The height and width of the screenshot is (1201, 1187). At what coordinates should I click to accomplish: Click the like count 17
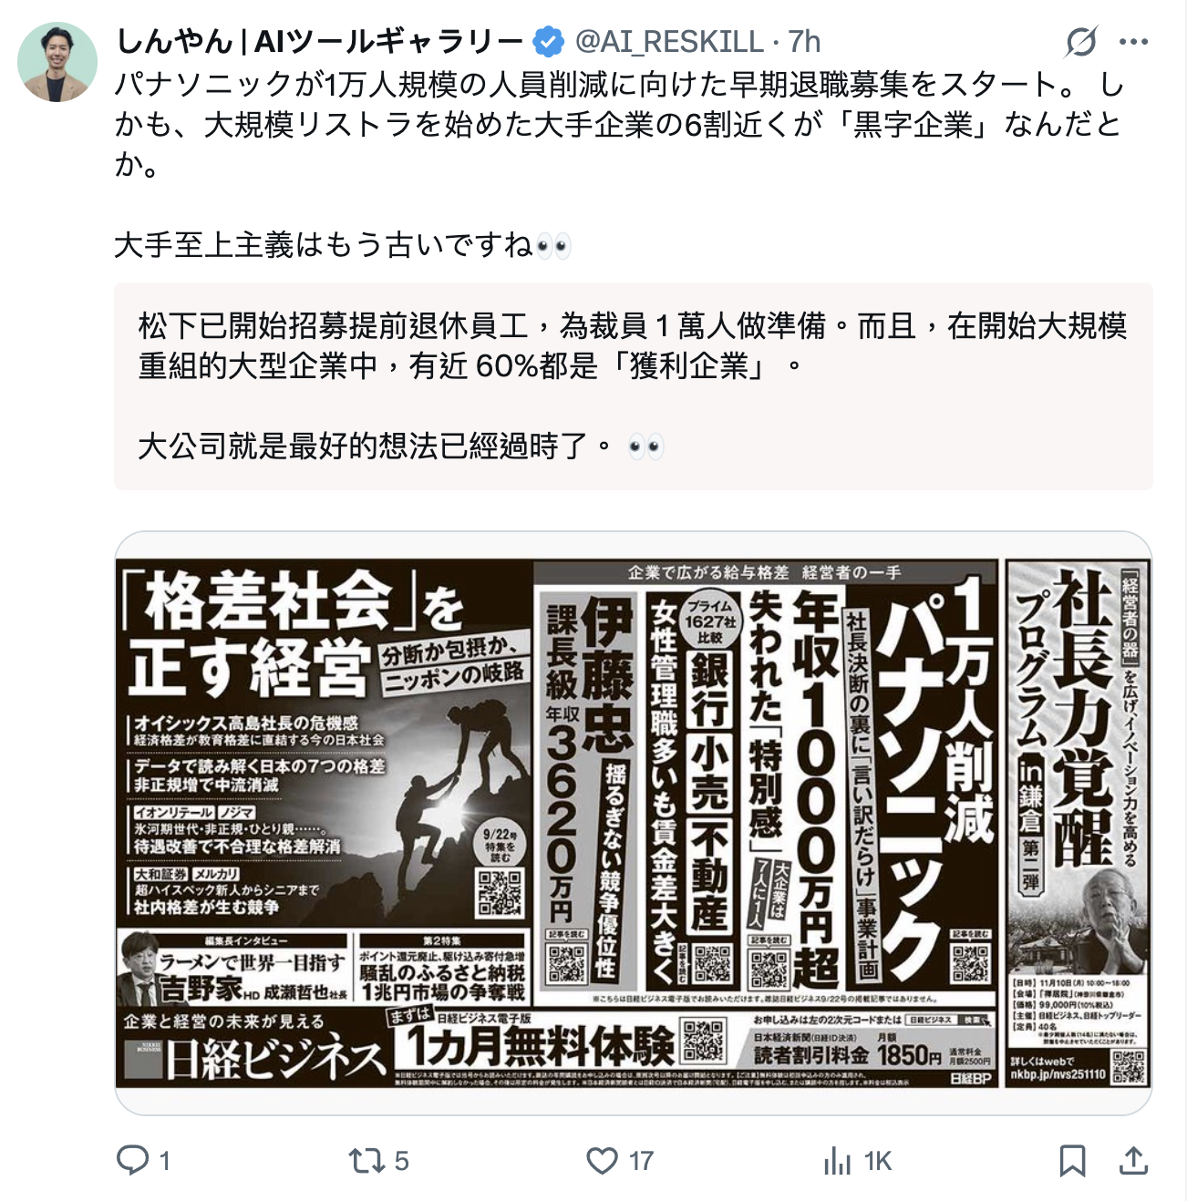coord(641,1161)
